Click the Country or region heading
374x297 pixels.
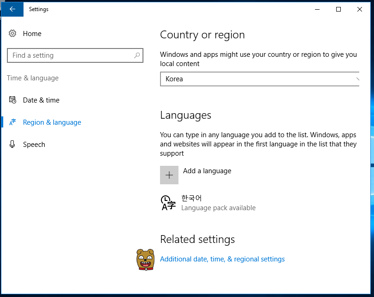(202, 35)
